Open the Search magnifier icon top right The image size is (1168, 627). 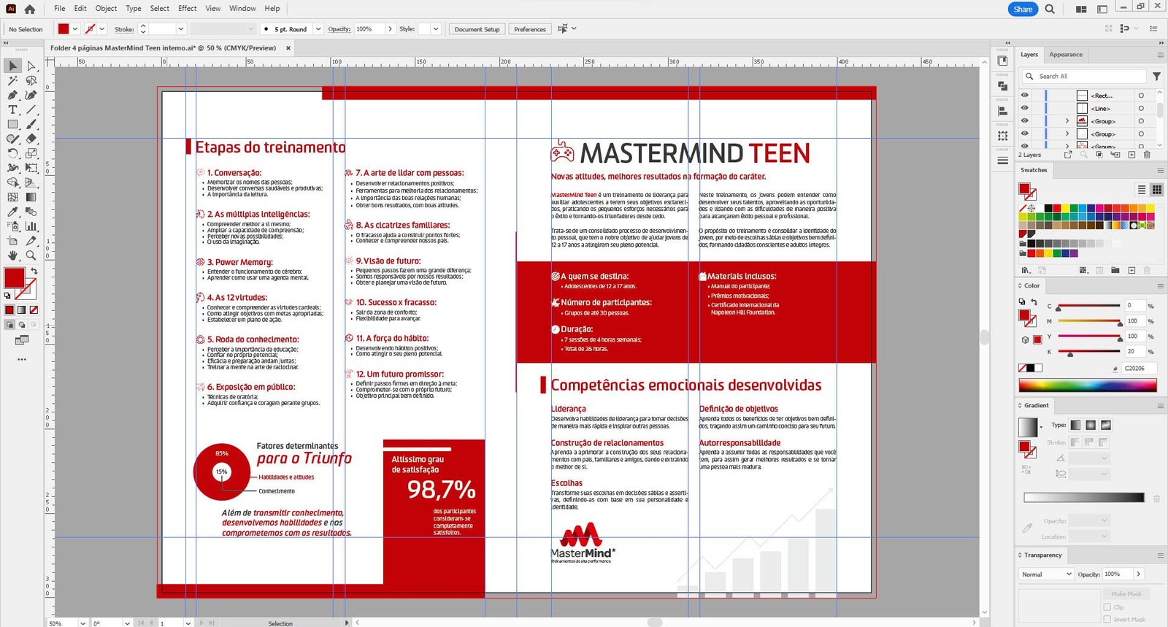coord(1050,9)
